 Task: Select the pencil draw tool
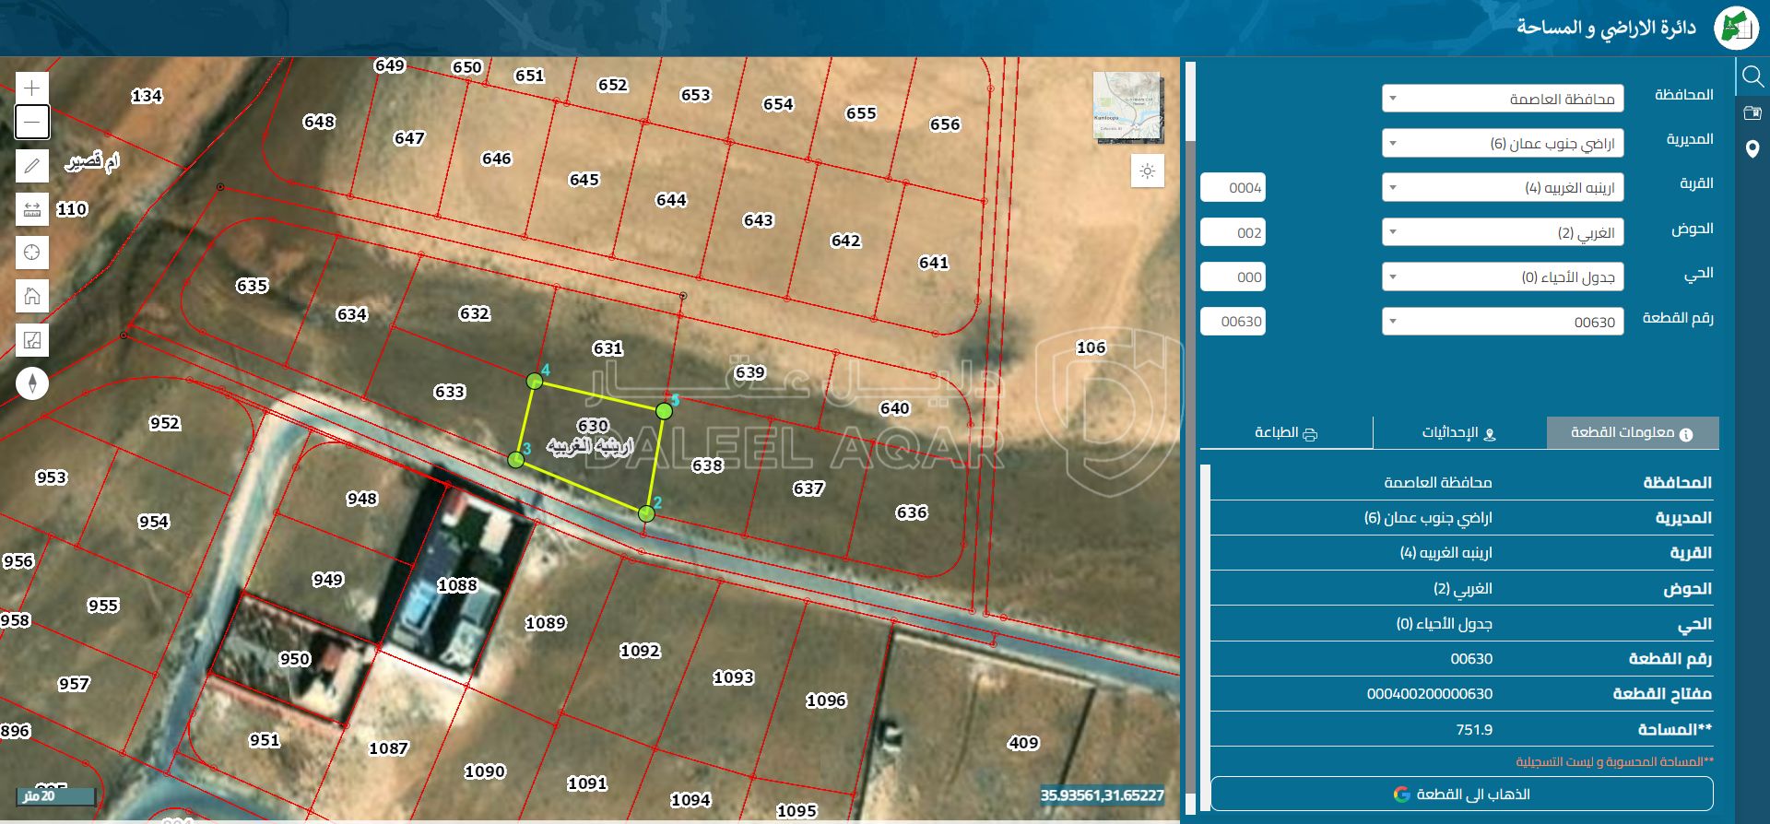(x=32, y=166)
